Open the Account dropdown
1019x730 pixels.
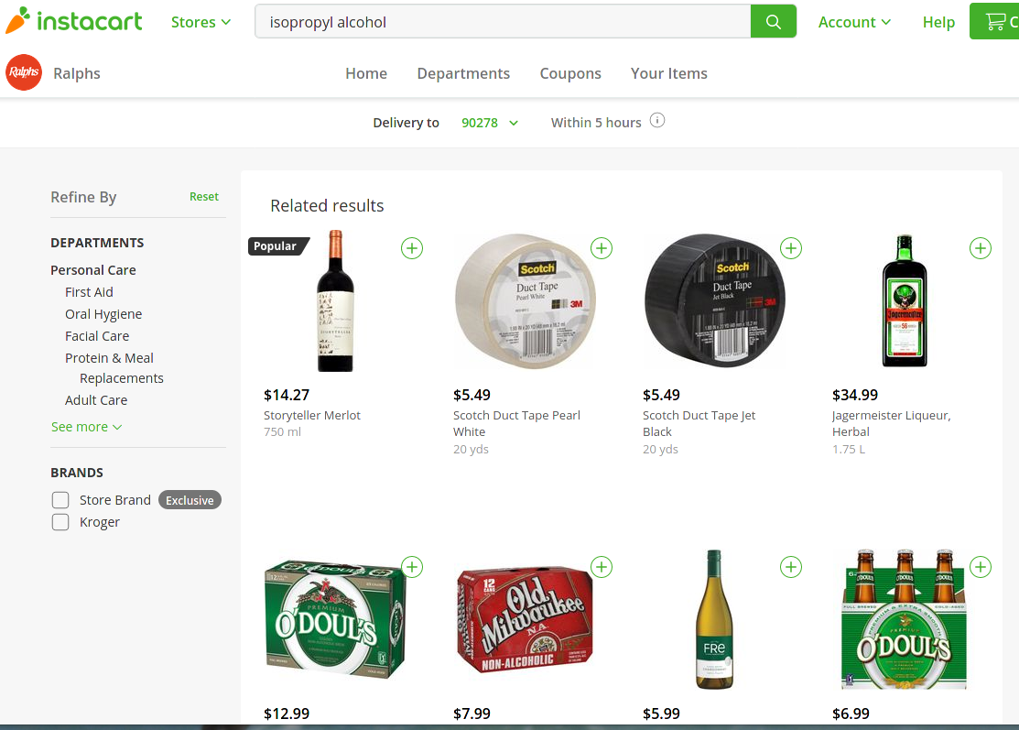click(x=853, y=21)
